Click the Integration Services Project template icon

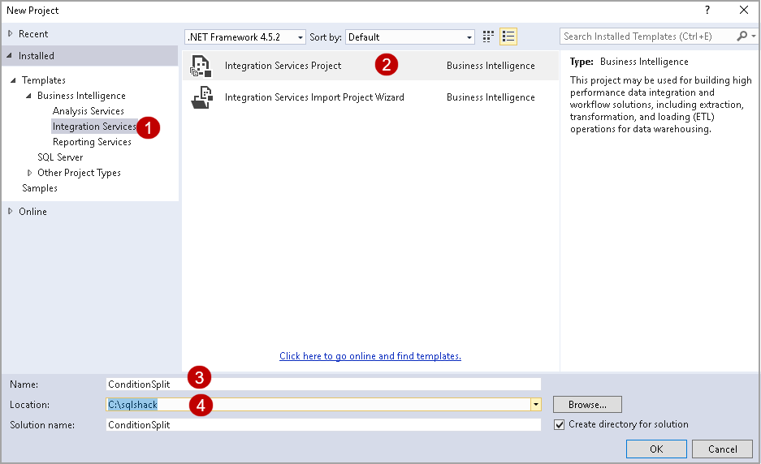pyautogui.click(x=200, y=66)
